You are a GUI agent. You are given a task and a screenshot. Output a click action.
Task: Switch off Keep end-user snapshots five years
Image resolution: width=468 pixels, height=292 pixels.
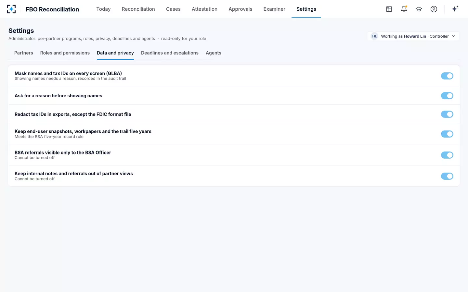click(447, 134)
